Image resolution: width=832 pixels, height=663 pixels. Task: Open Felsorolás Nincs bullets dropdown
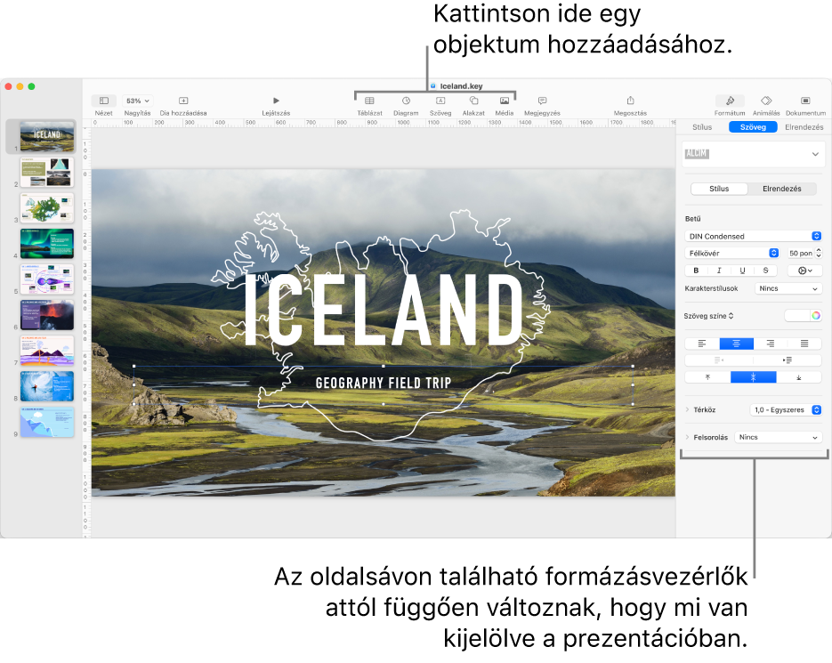tap(779, 437)
